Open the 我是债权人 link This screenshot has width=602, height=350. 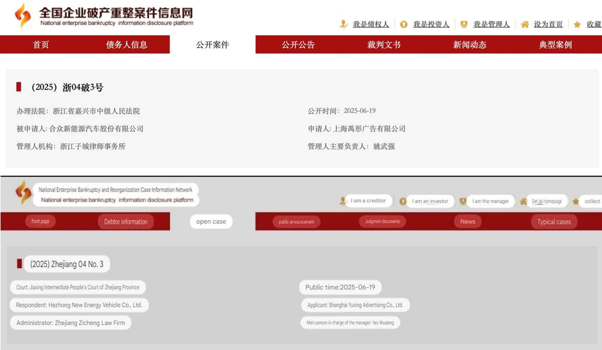tap(371, 24)
